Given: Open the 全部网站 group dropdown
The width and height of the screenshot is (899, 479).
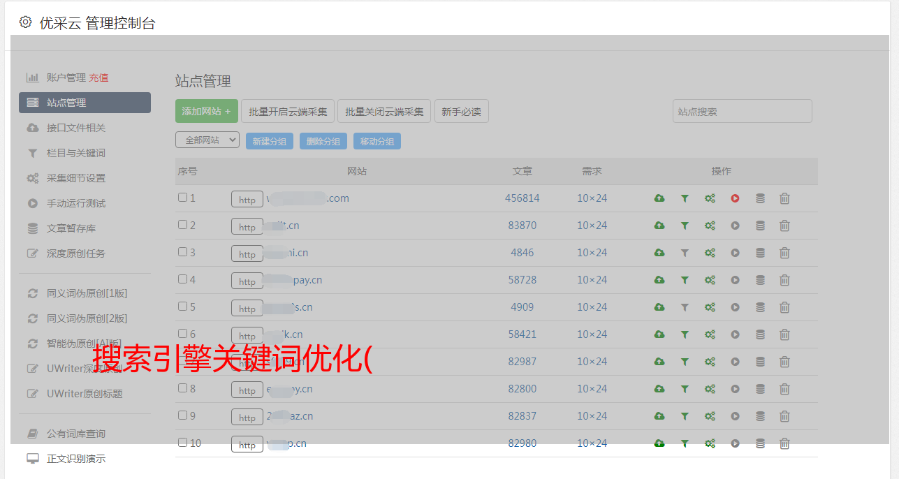Looking at the screenshot, I should [207, 140].
